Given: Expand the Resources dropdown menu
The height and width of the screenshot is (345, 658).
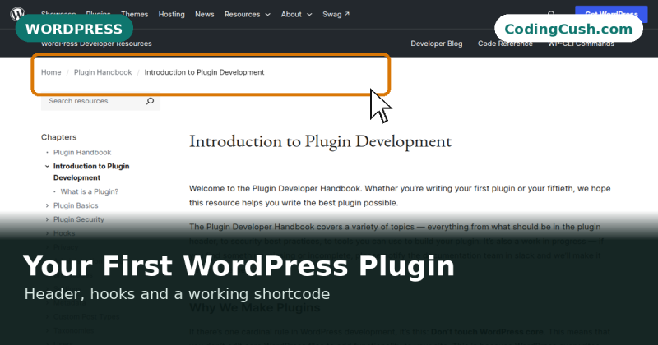Looking at the screenshot, I should pyautogui.click(x=248, y=14).
